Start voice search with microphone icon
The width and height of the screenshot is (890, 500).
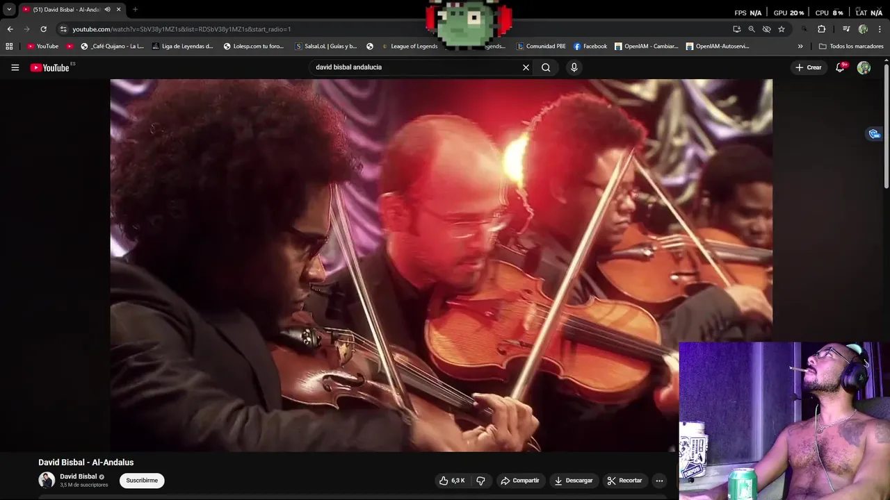click(x=574, y=67)
